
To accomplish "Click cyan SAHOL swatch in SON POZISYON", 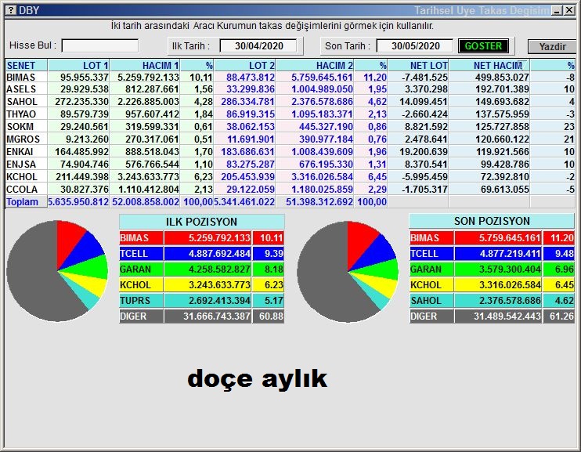I will pos(431,300).
